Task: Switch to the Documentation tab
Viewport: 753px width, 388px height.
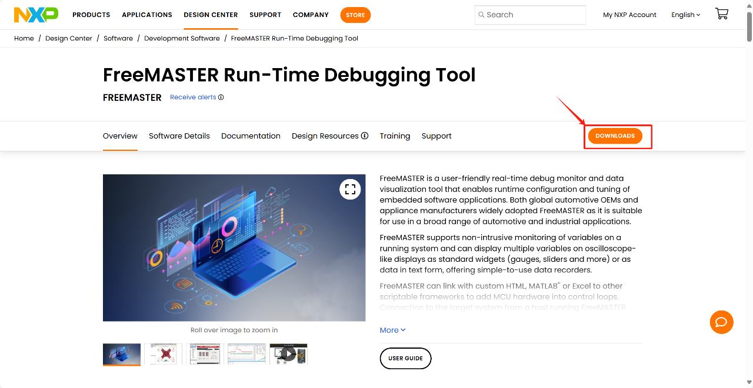Action: point(251,136)
